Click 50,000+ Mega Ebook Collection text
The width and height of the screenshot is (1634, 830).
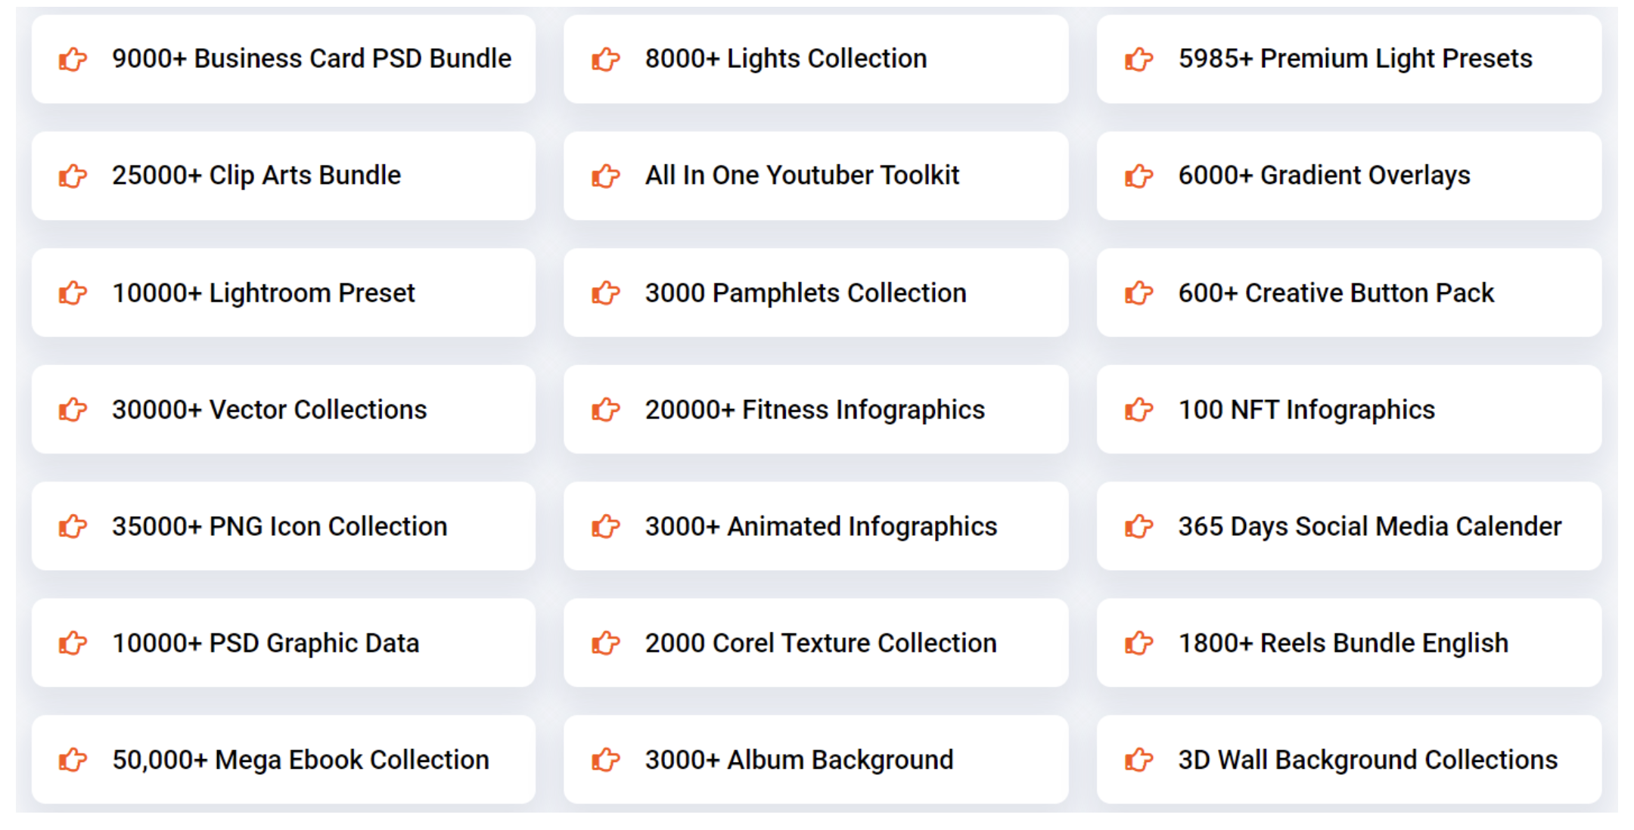click(300, 760)
